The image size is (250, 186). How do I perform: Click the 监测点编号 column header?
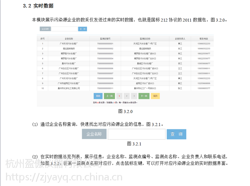pyautogui.click(x=105, y=39)
